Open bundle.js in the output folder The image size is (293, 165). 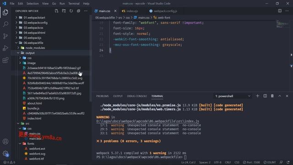(33, 108)
